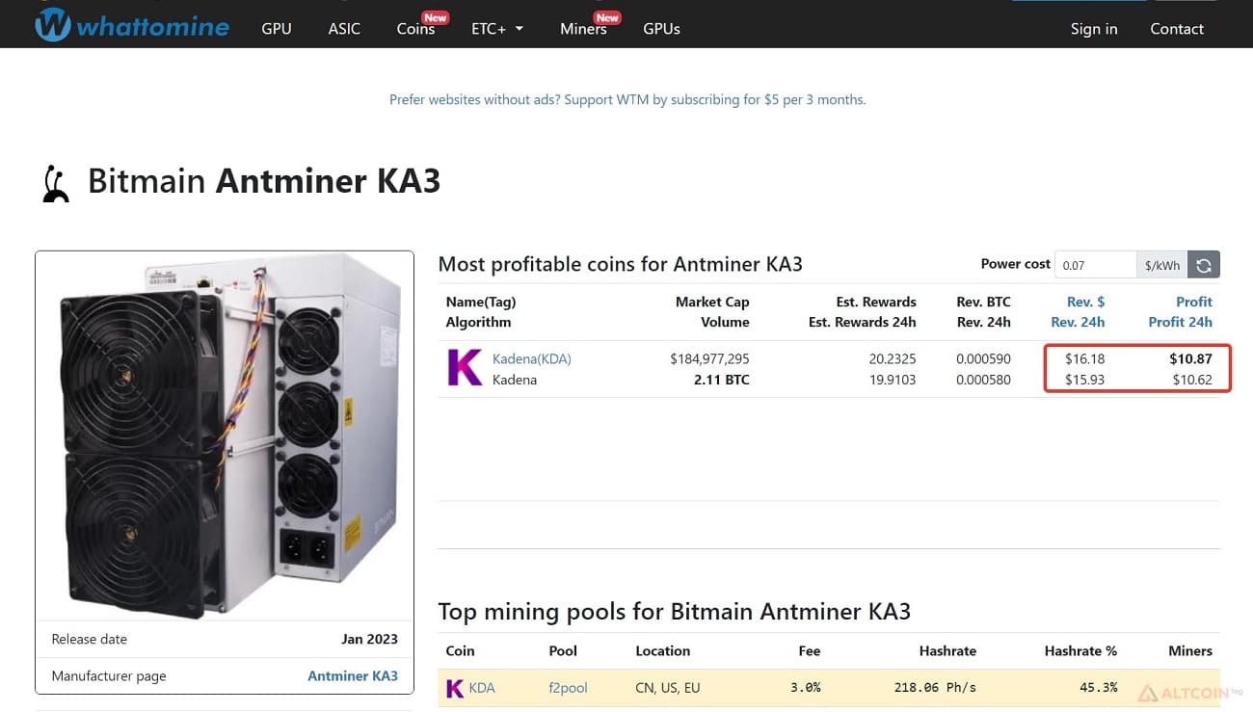
Task: Open the ASIC nav item
Action: pos(344,29)
